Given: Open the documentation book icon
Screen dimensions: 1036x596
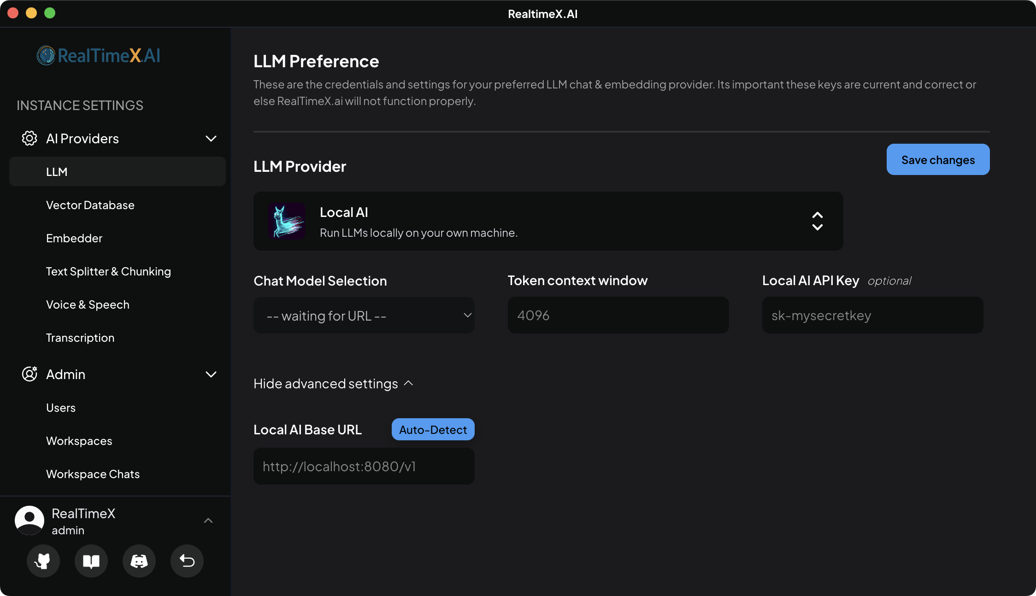Looking at the screenshot, I should (91, 561).
